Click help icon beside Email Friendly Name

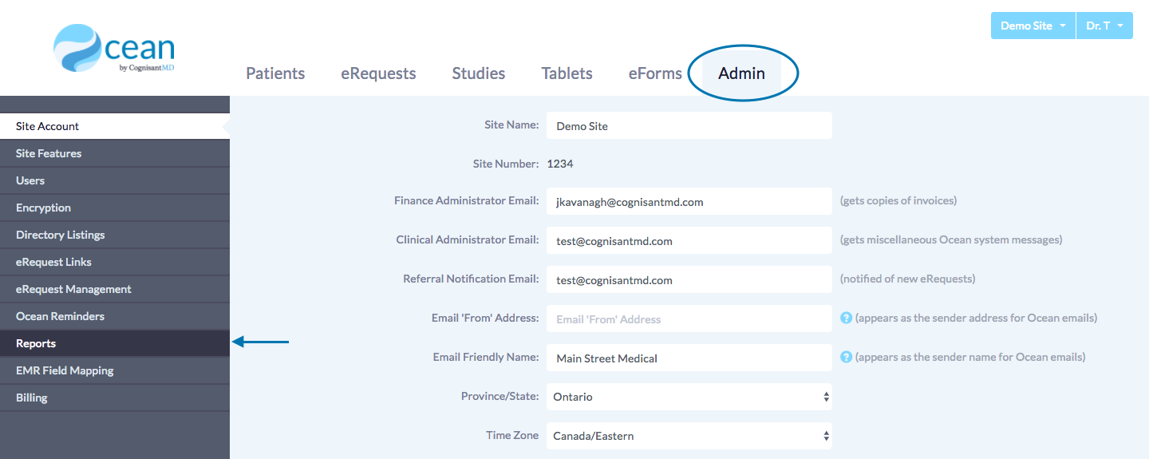(x=846, y=357)
